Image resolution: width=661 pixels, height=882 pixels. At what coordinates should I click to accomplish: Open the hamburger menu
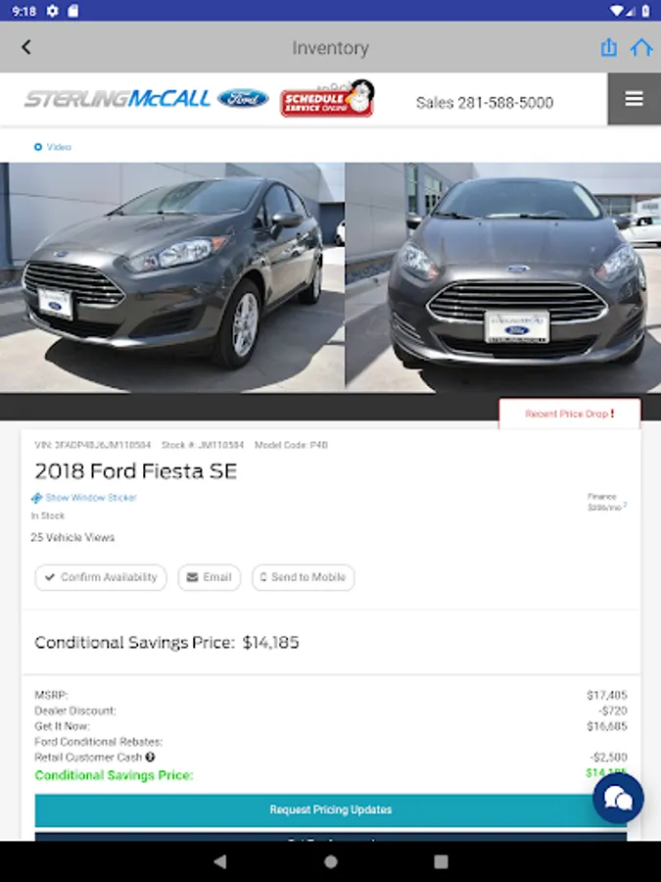[634, 99]
